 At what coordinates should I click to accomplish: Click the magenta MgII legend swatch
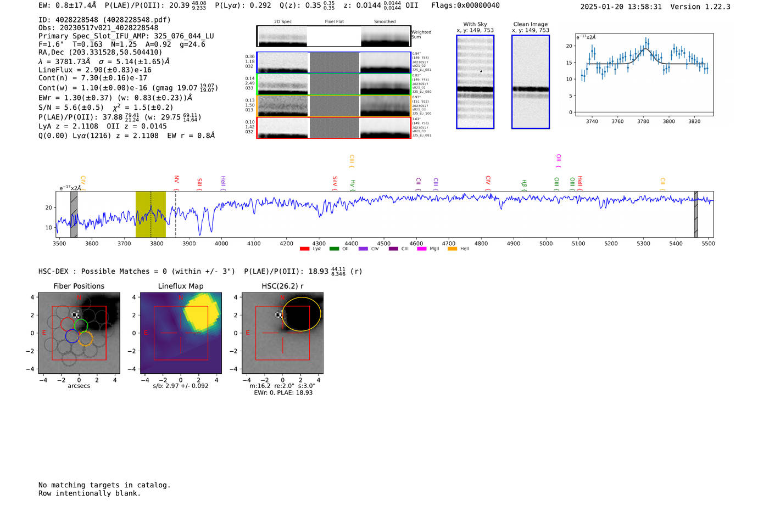(x=422, y=249)
